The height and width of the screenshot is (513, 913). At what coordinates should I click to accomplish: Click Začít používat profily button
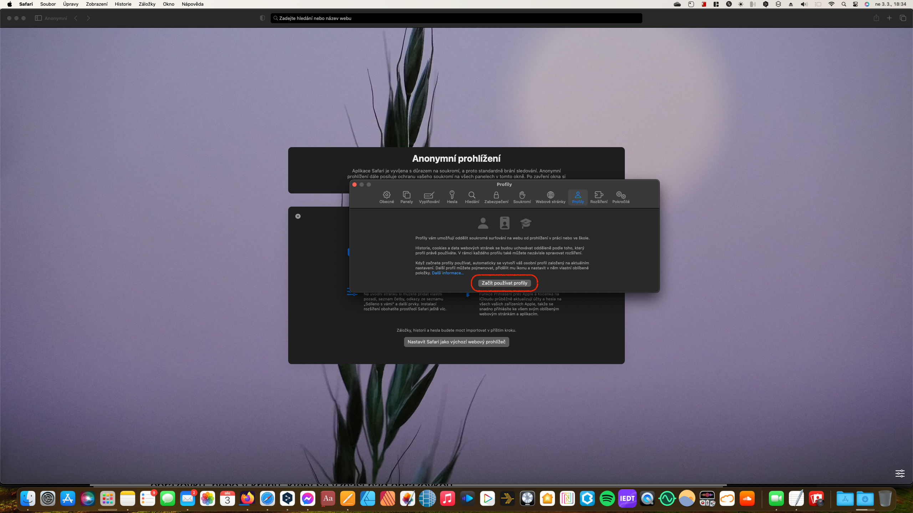(x=504, y=283)
